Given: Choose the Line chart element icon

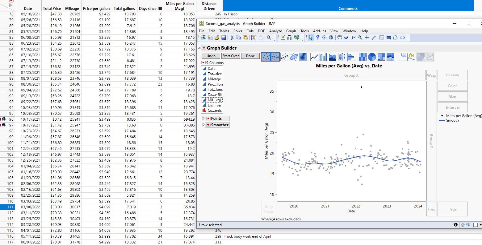Looking at the screenshot, I should pyautogui.click(x=314, y=57).
